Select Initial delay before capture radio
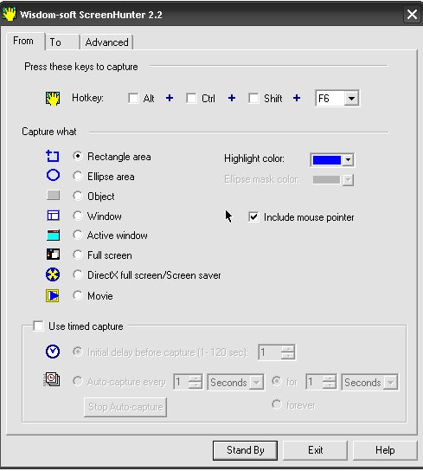This screenshot has height=471, width=423. [x=78, y=352]
